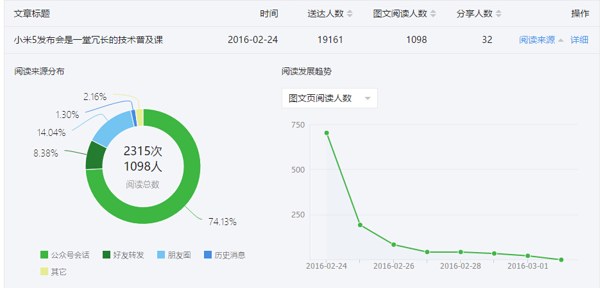Screen dimensions: 605x288
Task: Sort by 分享人数 column arrows
Action: [498, 14]
